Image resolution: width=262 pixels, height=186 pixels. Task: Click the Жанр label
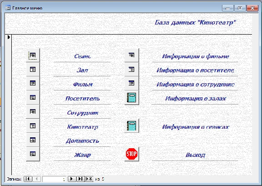tap(82, 155)
